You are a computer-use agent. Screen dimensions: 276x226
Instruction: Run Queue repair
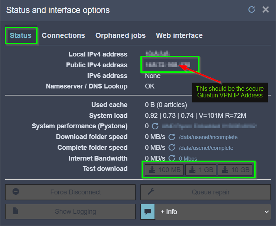point(205,192)
